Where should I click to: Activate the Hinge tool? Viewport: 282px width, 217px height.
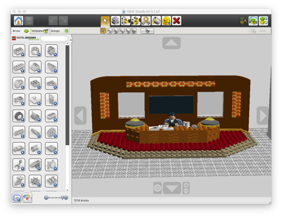[x=126, y=21]
